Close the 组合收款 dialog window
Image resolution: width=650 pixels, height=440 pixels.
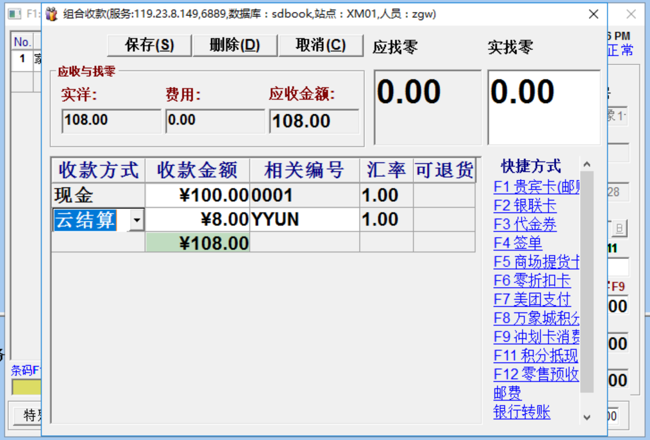coord(593,14)
